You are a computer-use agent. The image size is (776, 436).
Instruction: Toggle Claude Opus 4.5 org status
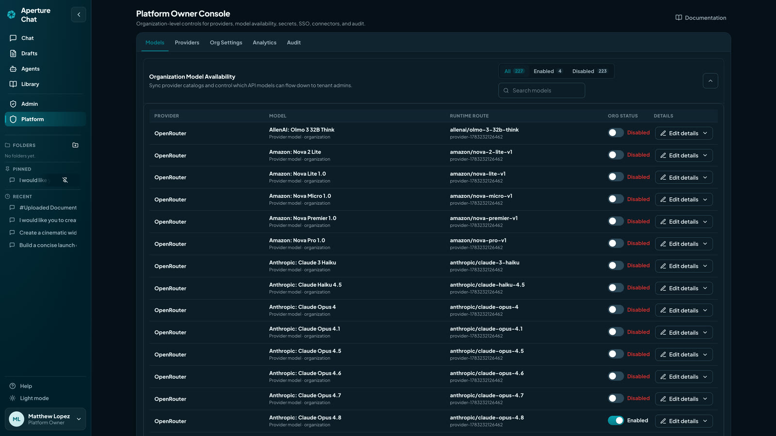coord(616,354)
